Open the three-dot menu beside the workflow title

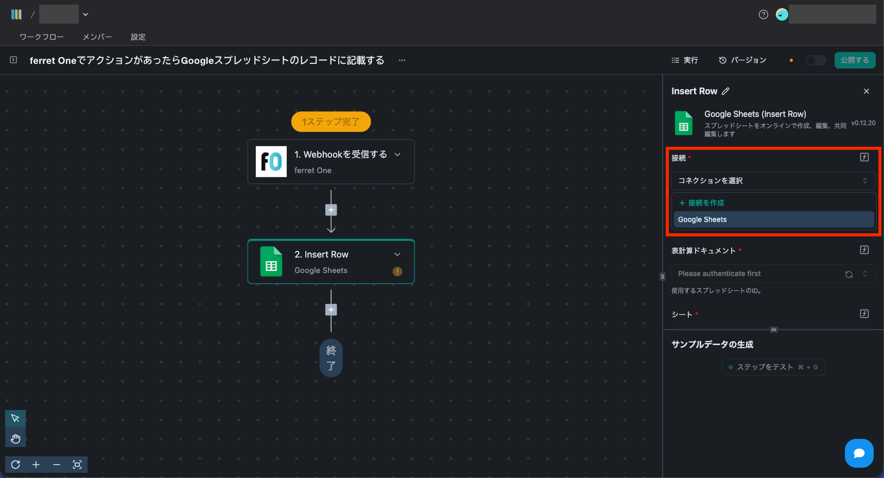point(402,60)
